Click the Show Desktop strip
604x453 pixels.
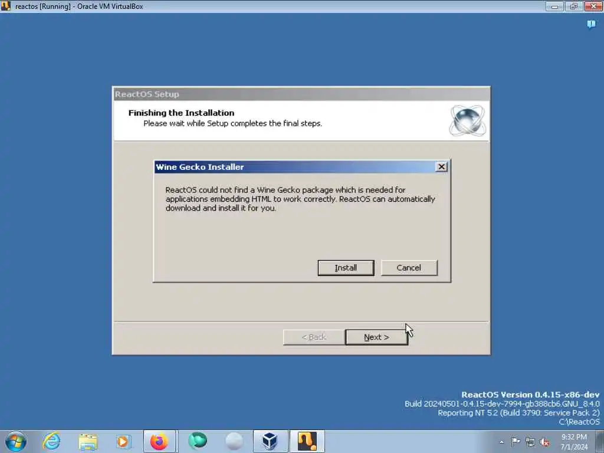(600, 441)
